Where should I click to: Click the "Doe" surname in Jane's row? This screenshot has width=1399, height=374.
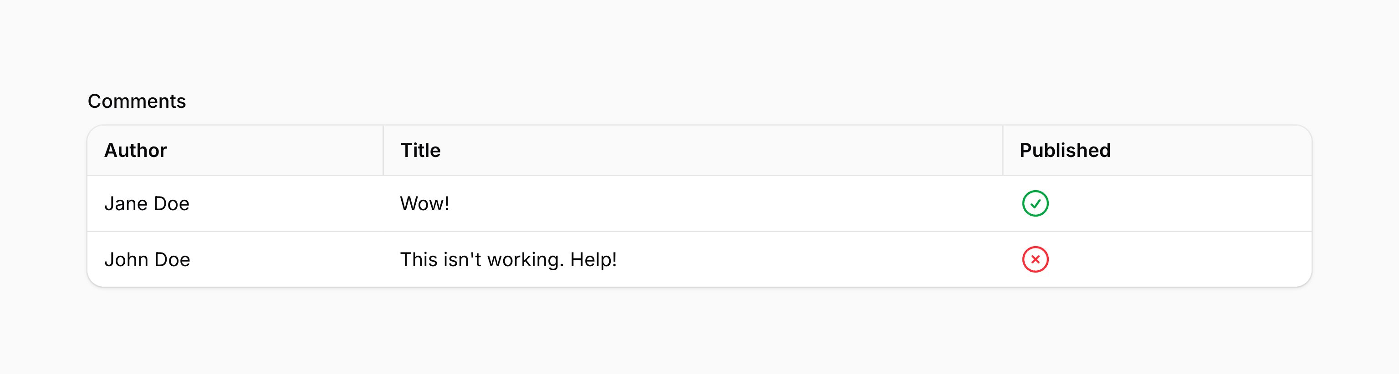(x=172, y=203)
